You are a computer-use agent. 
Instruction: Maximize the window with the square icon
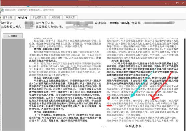click(x=177, y=3)
